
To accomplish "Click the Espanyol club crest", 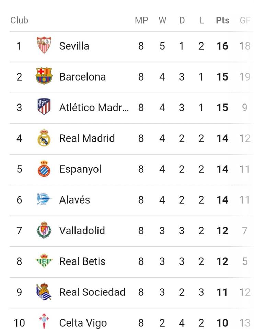I will click(44, 169).
